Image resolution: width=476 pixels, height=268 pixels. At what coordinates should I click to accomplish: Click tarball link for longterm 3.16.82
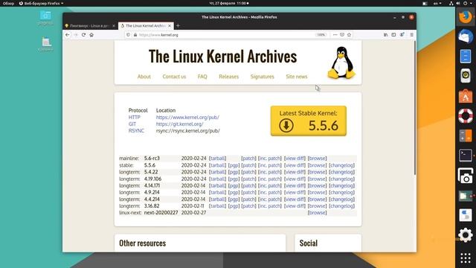(x=217, y=206)
